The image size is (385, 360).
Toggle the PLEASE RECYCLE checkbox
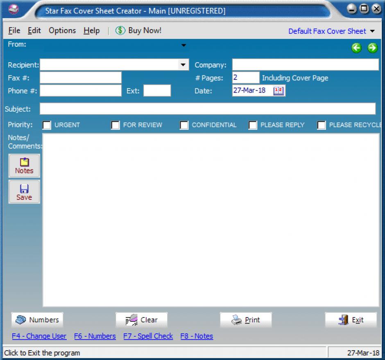(322, 125)
